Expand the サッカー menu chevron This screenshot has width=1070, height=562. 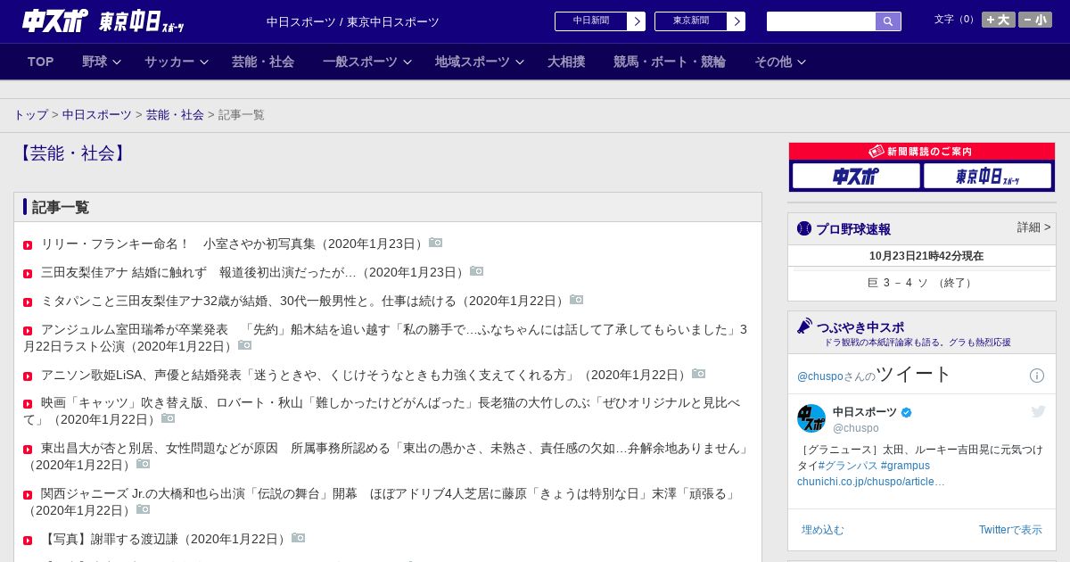pos(203,62)
